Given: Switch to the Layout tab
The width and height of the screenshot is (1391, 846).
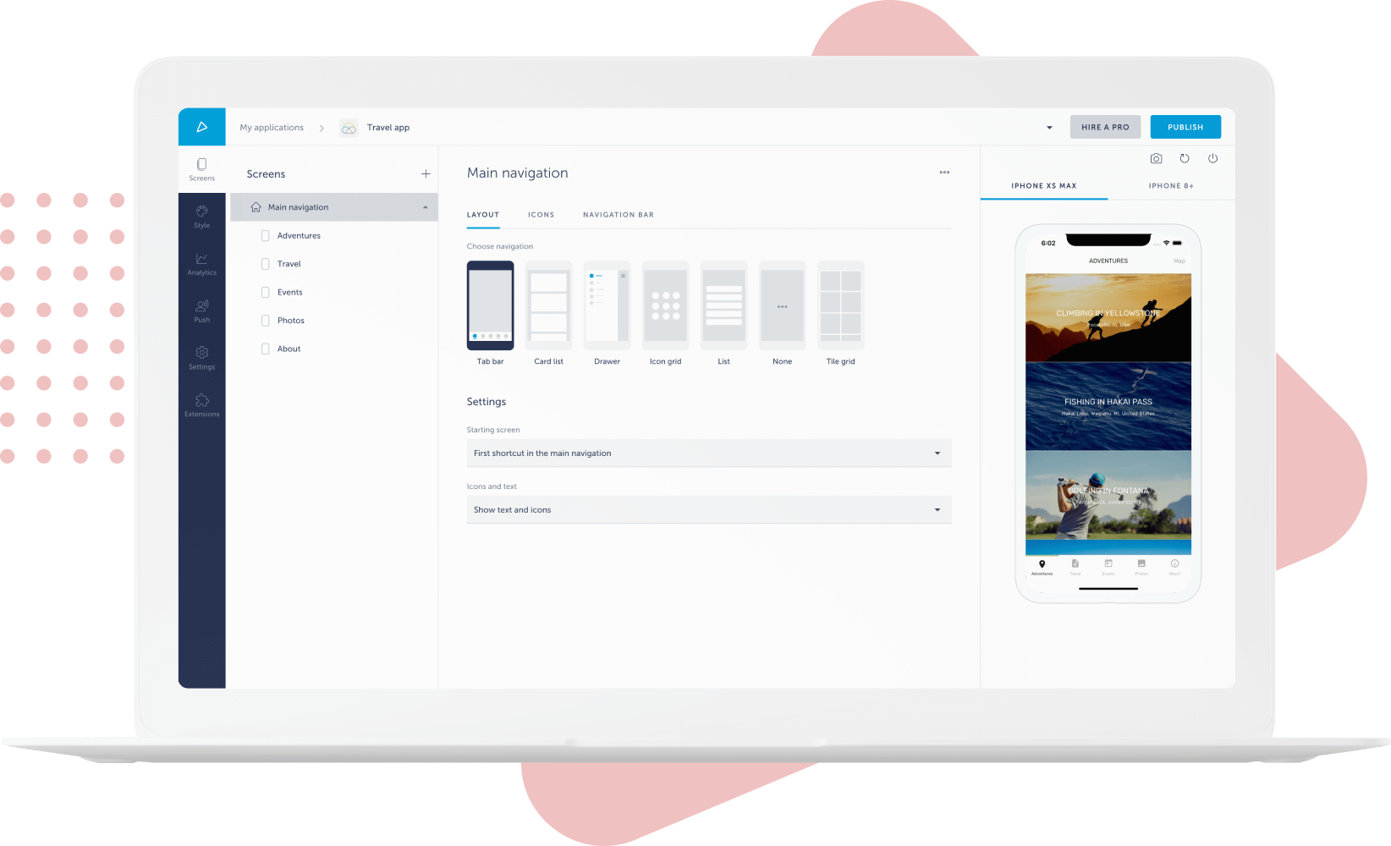Looking at the screenshot, I should [483, 215].
